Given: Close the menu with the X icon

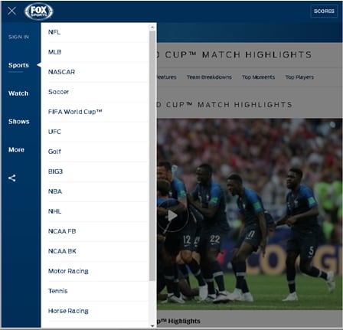Looking at the screenshot, I should pos(11,11).
